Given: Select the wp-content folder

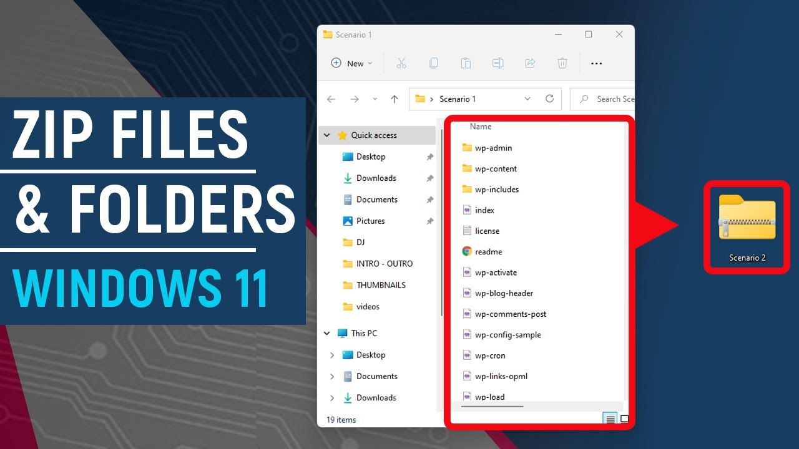Looking at the screenshot, I should [x=489, y=168].
